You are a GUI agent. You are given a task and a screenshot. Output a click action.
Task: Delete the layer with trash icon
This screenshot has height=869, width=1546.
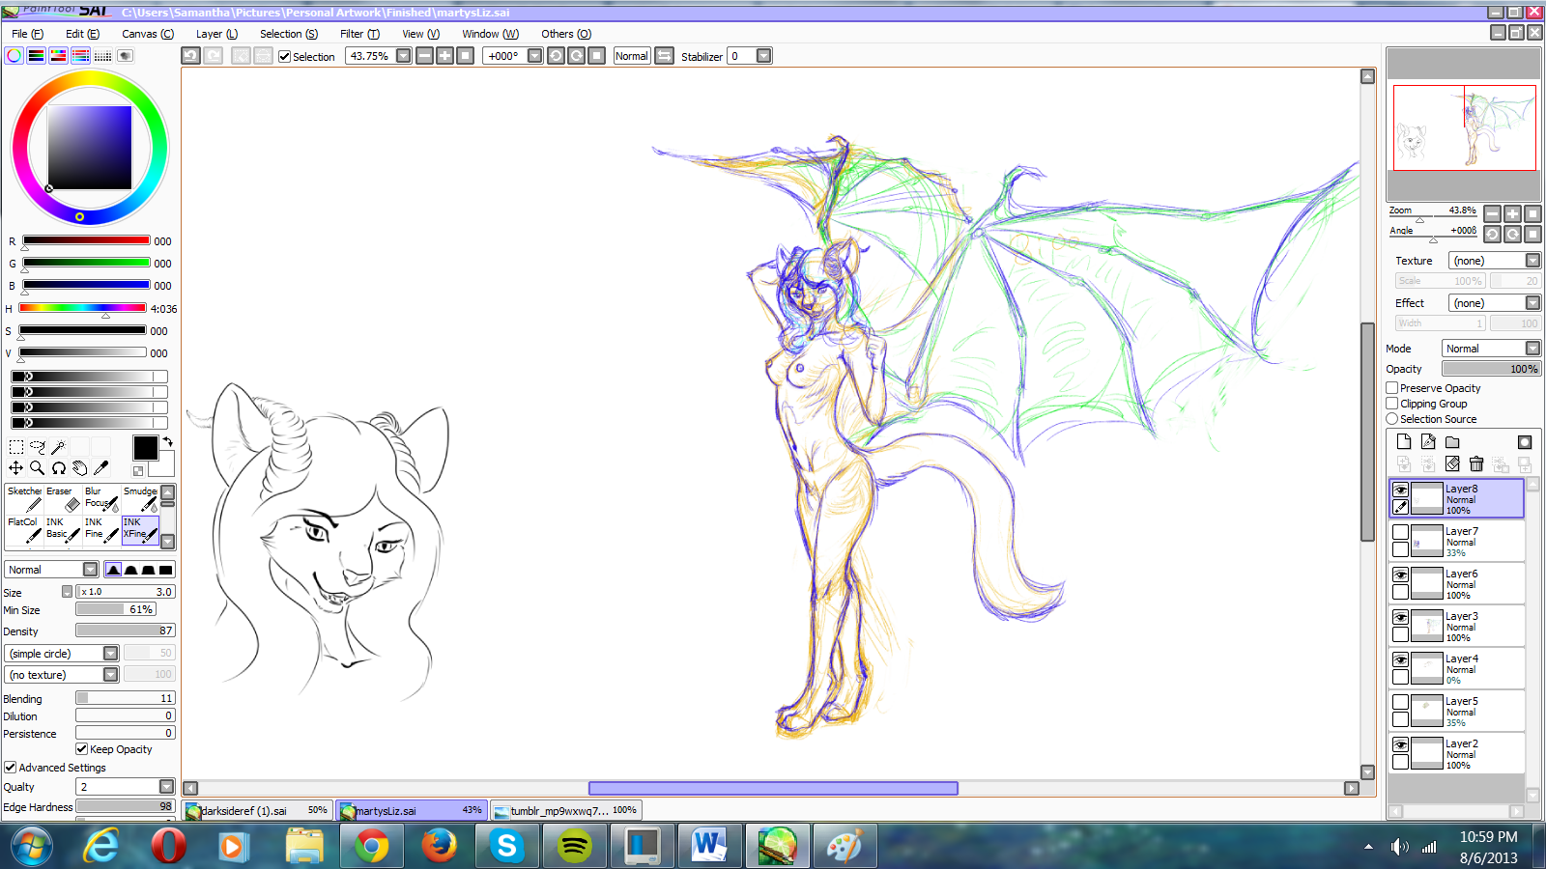pyautogui.click(x=1476, y=464)
